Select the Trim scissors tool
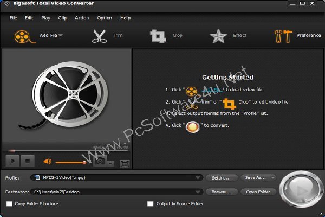Viewport: 325px width, 217px height. pyautogui.click(x=100, y=36)
